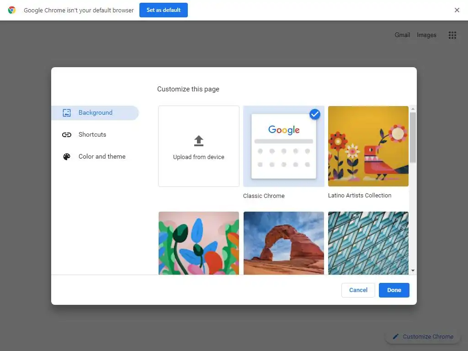Click the upload arrow icon
The height and width of the screenshot is (351, 468).
click(199, 141)
